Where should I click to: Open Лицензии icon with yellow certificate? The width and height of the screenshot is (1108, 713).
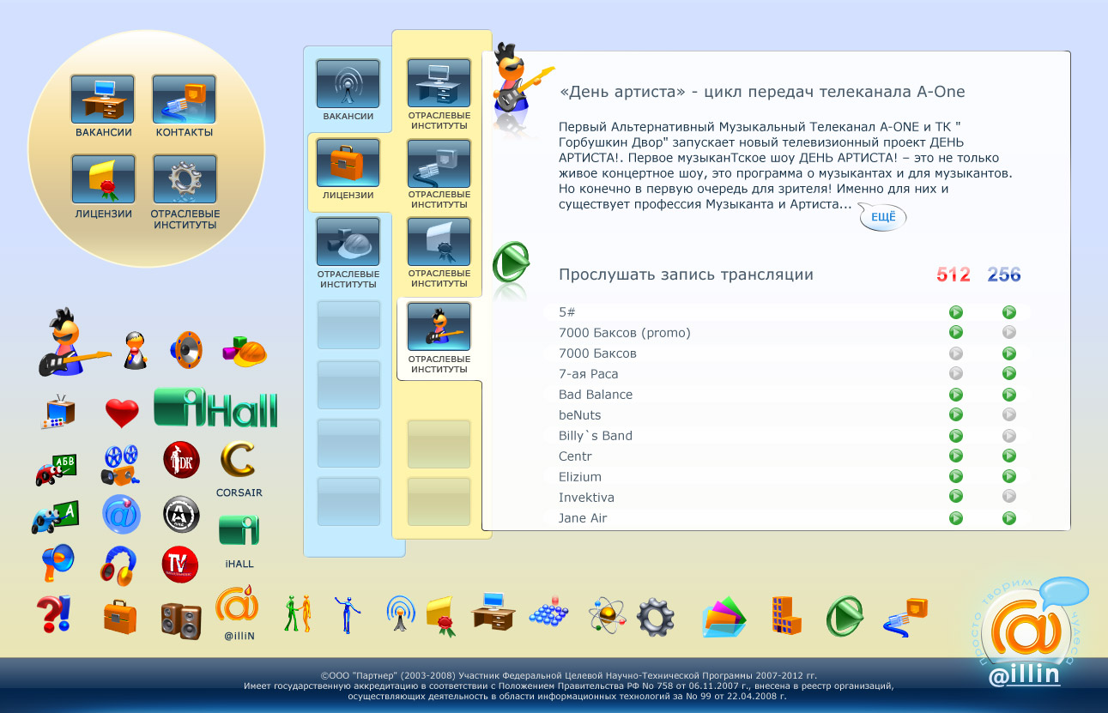pyautogui.click(x=103, y=179)
